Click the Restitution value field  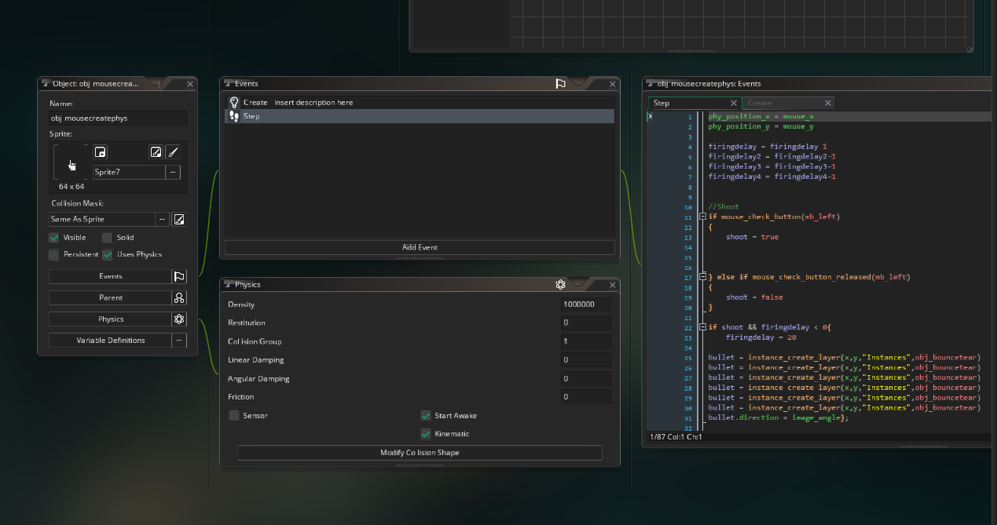coord(585,323)
